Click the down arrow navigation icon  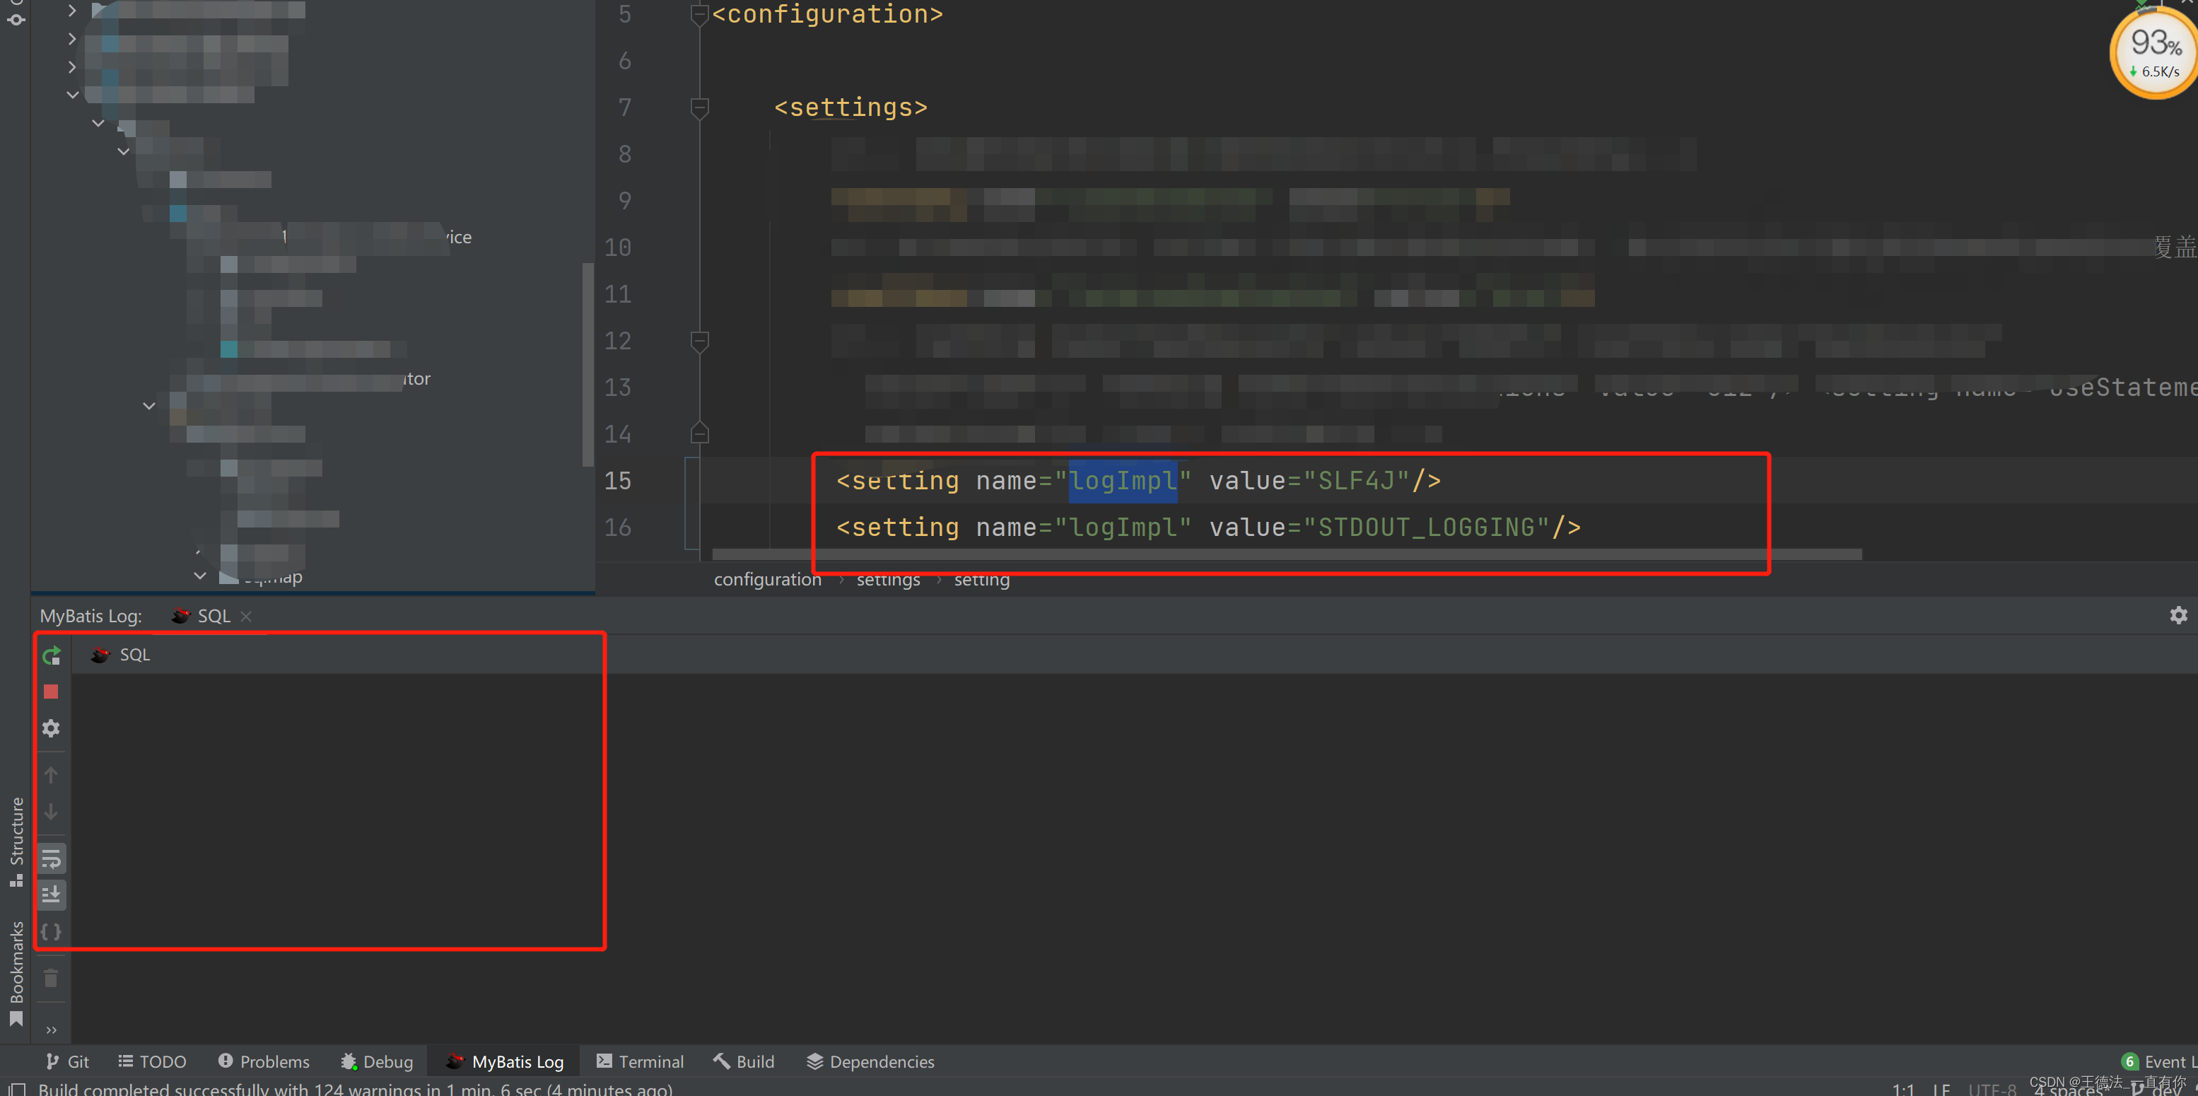pyautogui.click(x=51, y=811)
